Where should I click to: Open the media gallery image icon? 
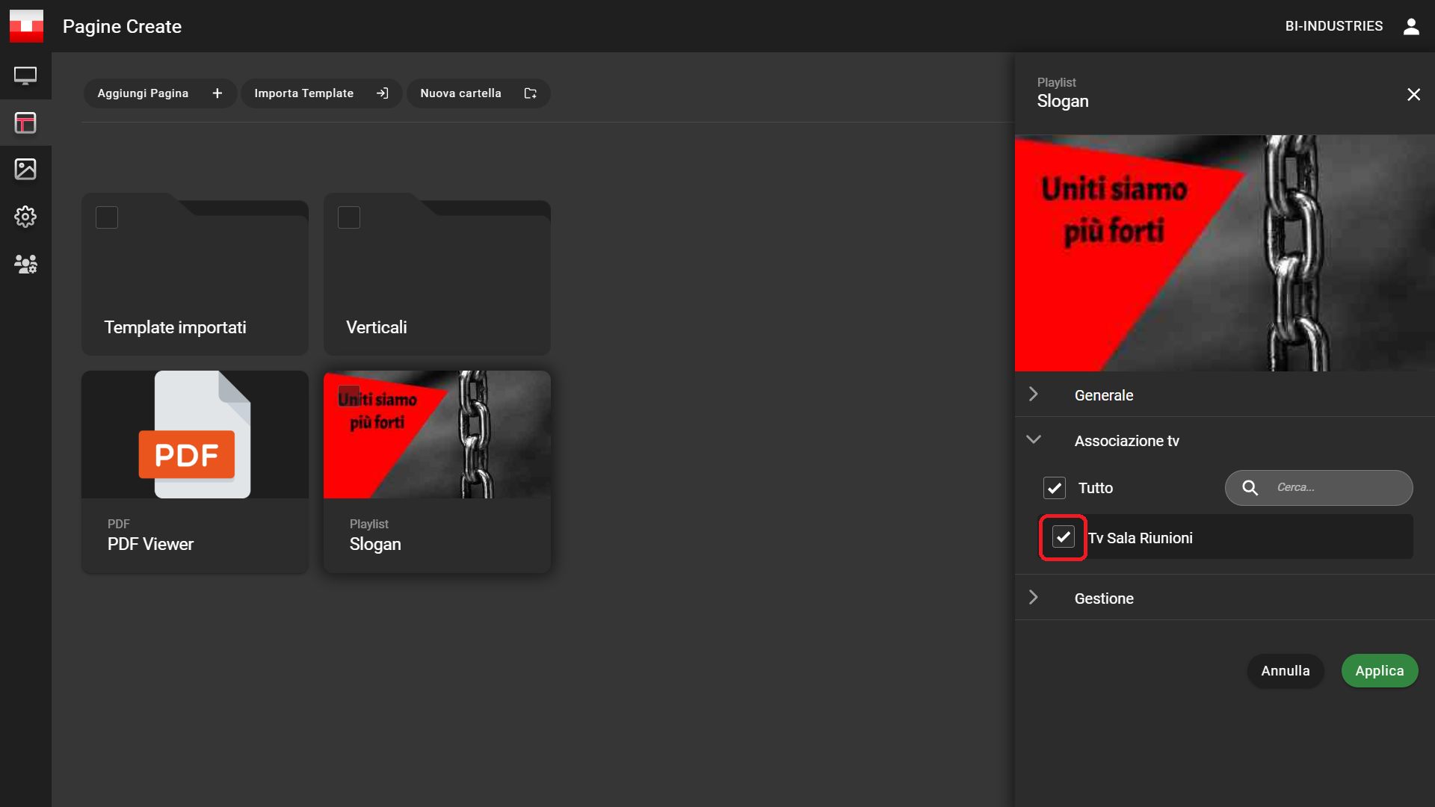tap(25, 170)
